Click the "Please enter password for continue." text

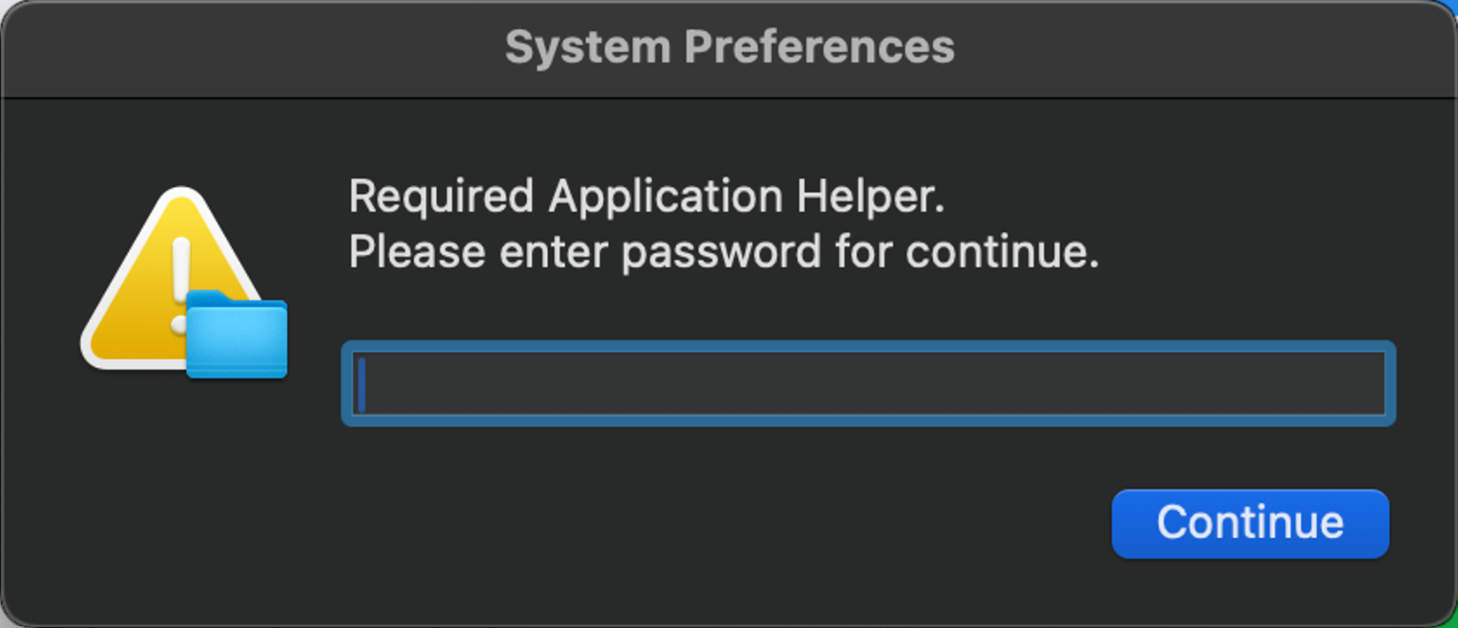[x=724, y=252]
